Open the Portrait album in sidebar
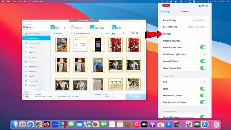Screen dimensions: 231x130 click(36, 62)
